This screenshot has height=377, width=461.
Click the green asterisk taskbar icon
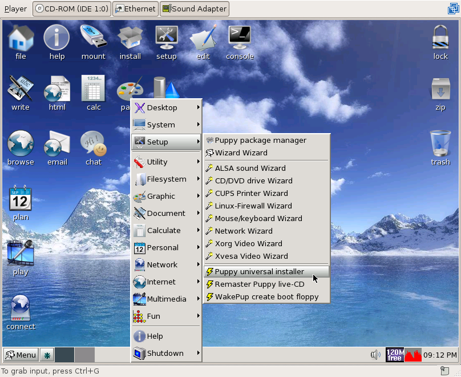click(47, 355)
